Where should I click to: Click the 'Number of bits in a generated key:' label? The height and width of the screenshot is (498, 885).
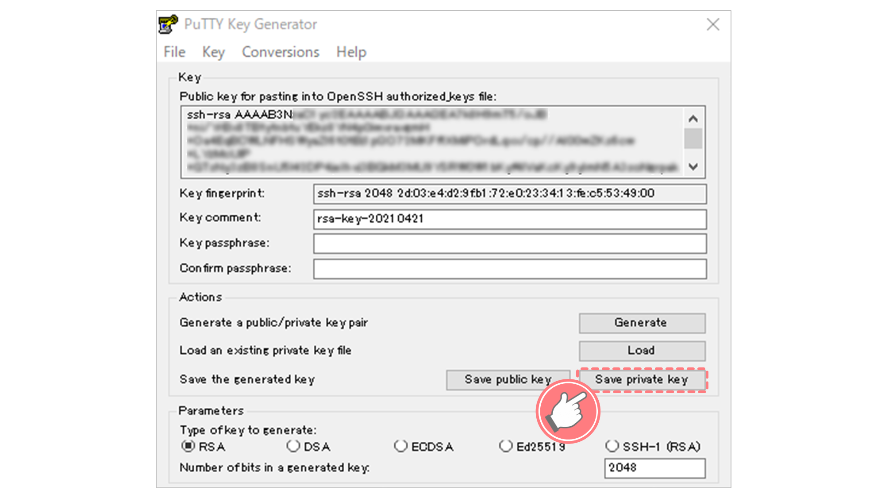[x=274, y=468]
